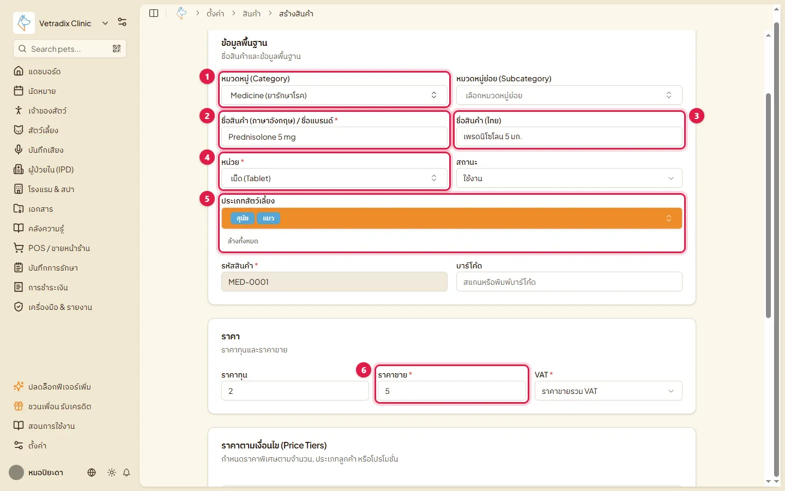Go to ตั้งค่า breadcrumb link
Screen dimensions: 785x491
(215, 14)
